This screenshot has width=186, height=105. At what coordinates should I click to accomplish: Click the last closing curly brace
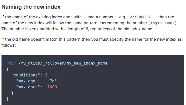click(x=7, y=99)
